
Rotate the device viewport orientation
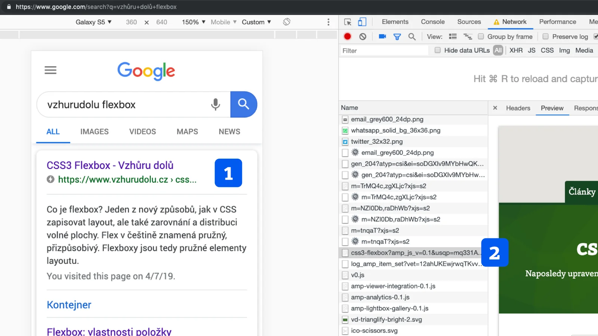[287, 22]
